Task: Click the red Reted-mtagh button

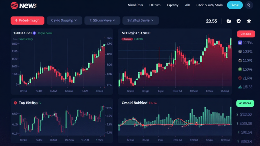Action: (x=27, y=20)
